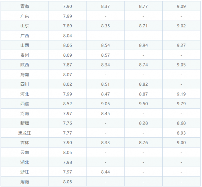Select the 8.04 value for 广西
Screen dimensions: 202x187
tap(67, 35)
